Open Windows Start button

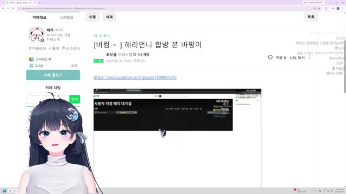point(4,191)
